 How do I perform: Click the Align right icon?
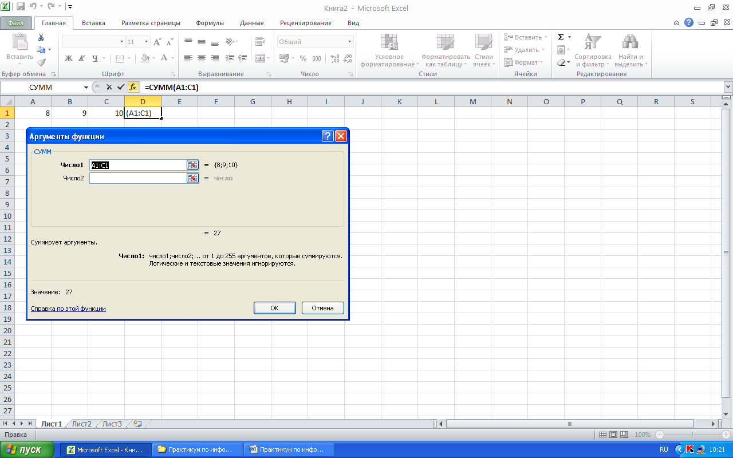click(215, 58)
